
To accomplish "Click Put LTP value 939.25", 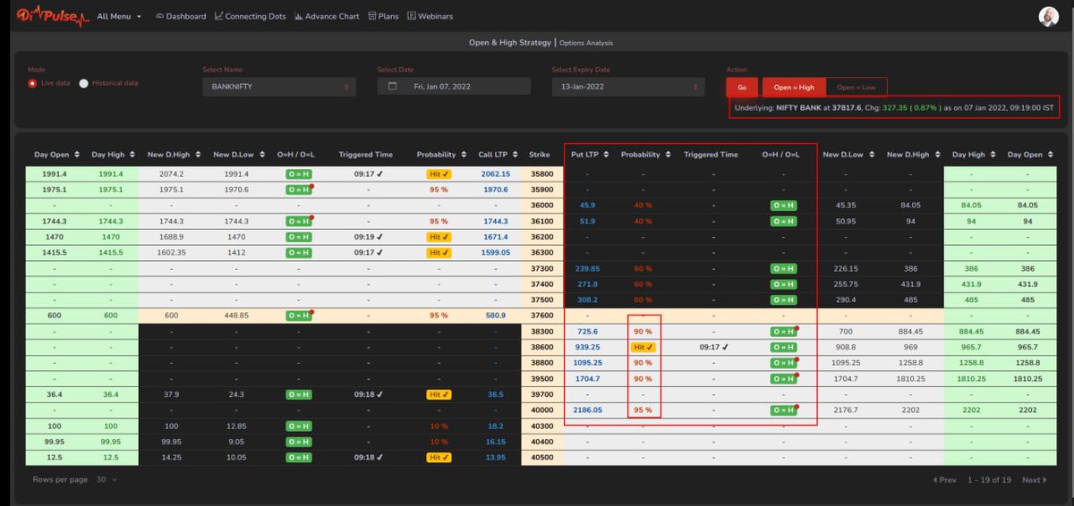I will coord(588,347).
